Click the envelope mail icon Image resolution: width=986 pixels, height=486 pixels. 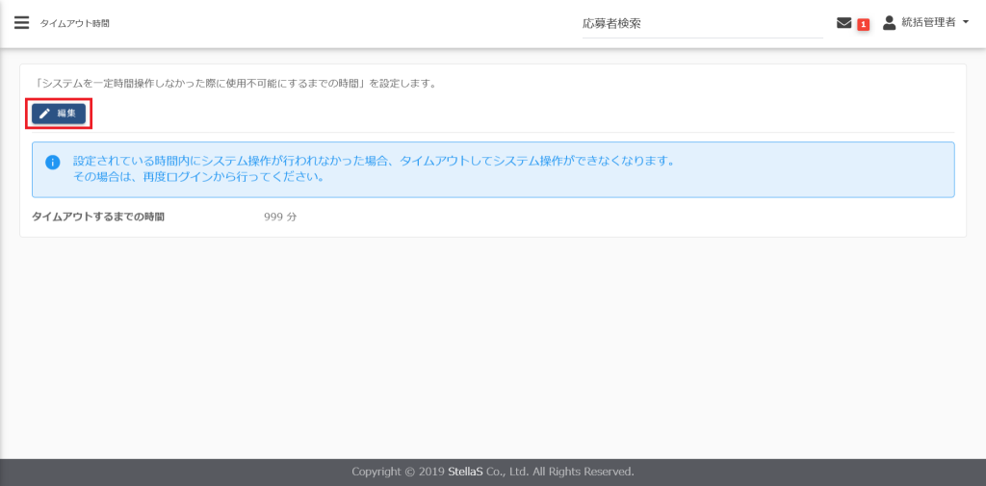coord(843,23)
